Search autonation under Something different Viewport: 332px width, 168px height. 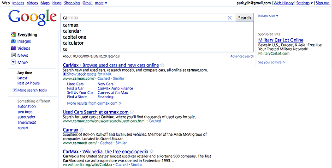click(x=27, y=106)
